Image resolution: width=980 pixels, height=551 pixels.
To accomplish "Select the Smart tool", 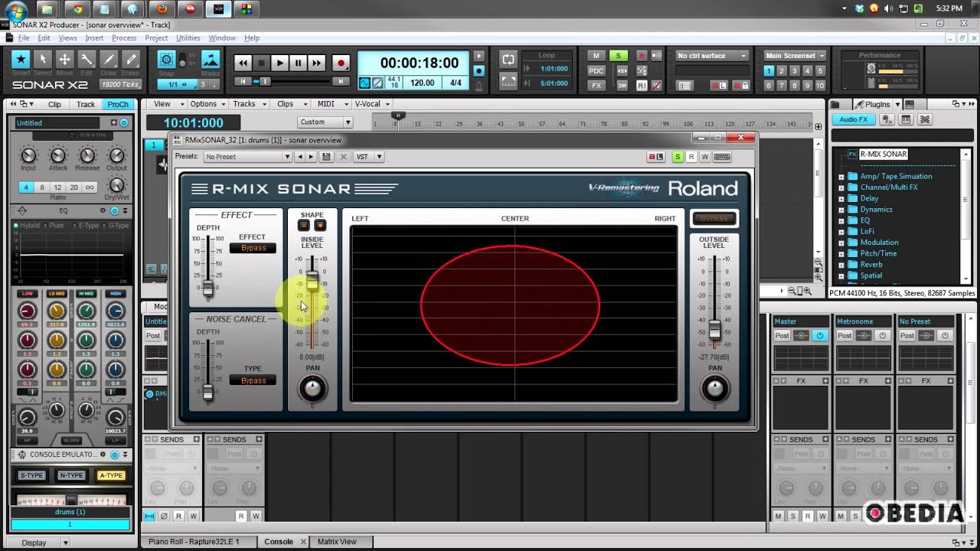I will (21, 59).
